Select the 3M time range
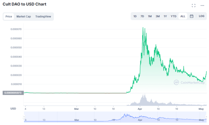This screenshot has height=125, width=209. (x=158, y=16)
